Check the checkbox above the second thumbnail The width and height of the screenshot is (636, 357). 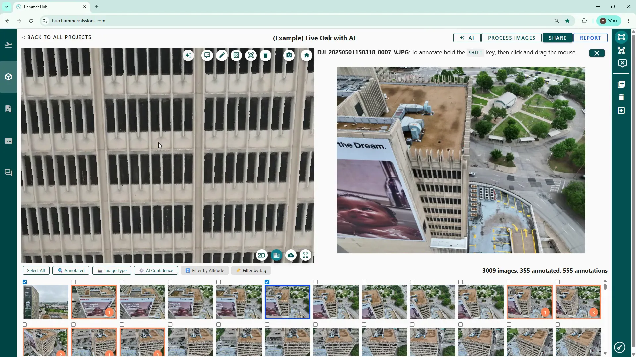click(73, 282)
